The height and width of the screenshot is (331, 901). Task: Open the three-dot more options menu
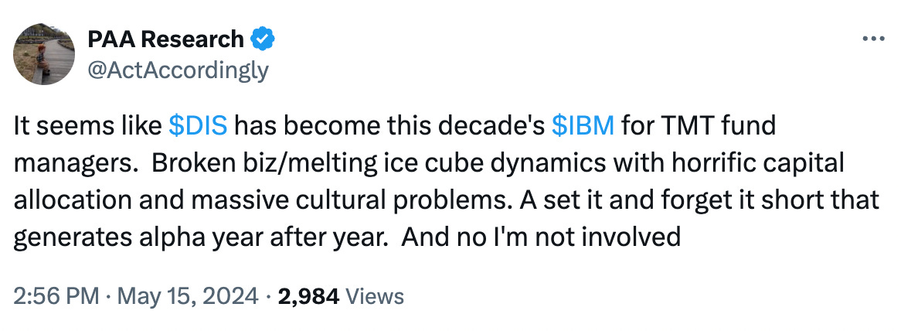click(873, 39)
